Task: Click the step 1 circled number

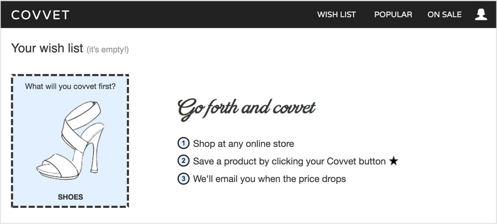Action: pos(183,143)
